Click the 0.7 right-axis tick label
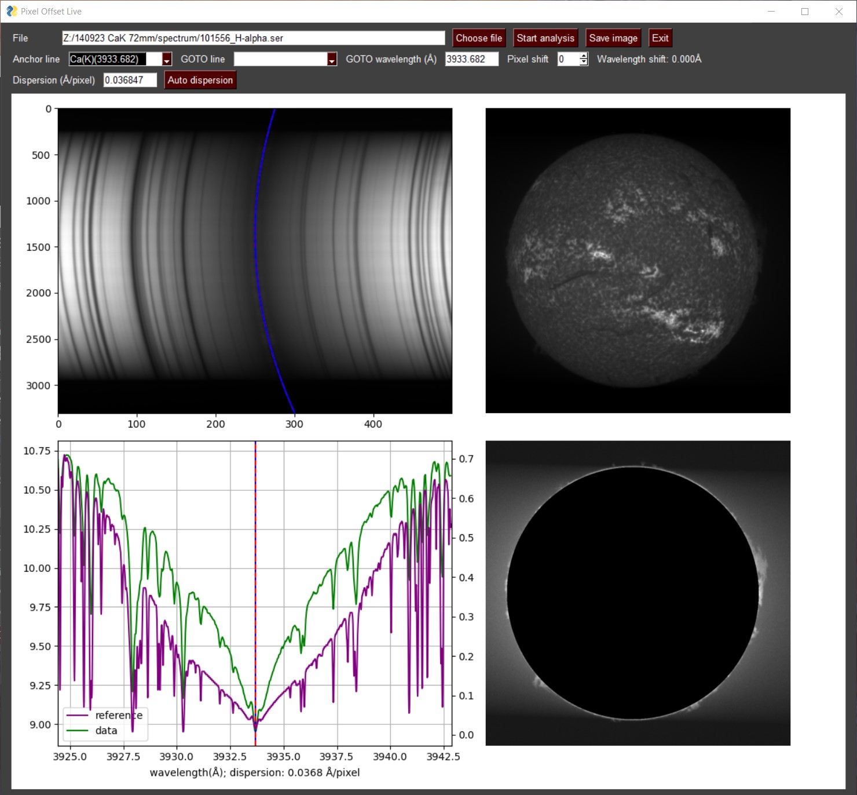The width and height of the screenshot is (857, 795). pos(466,459)
